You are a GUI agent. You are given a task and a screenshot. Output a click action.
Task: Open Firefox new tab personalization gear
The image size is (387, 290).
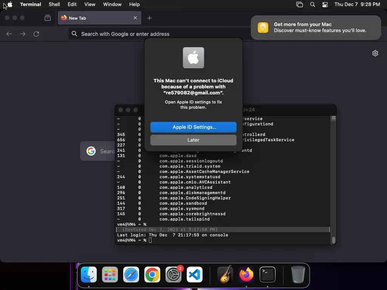[375, 53]
